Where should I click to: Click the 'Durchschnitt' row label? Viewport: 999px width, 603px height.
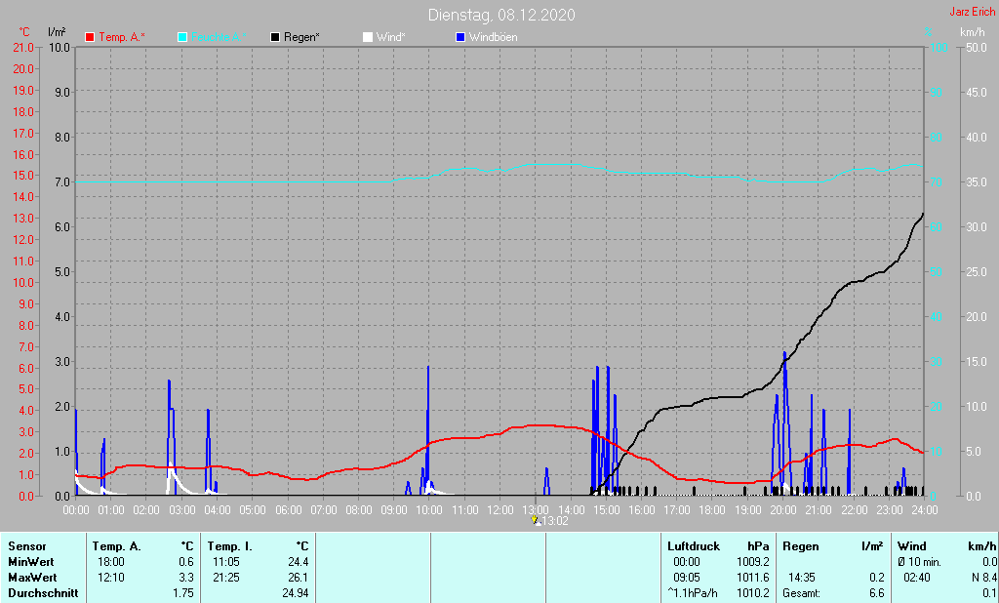point(43,593)
